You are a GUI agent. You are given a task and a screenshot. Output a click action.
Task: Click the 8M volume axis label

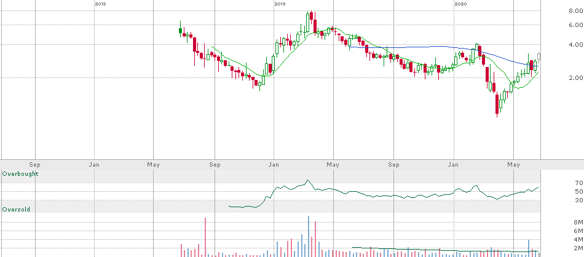click(578, 223)
